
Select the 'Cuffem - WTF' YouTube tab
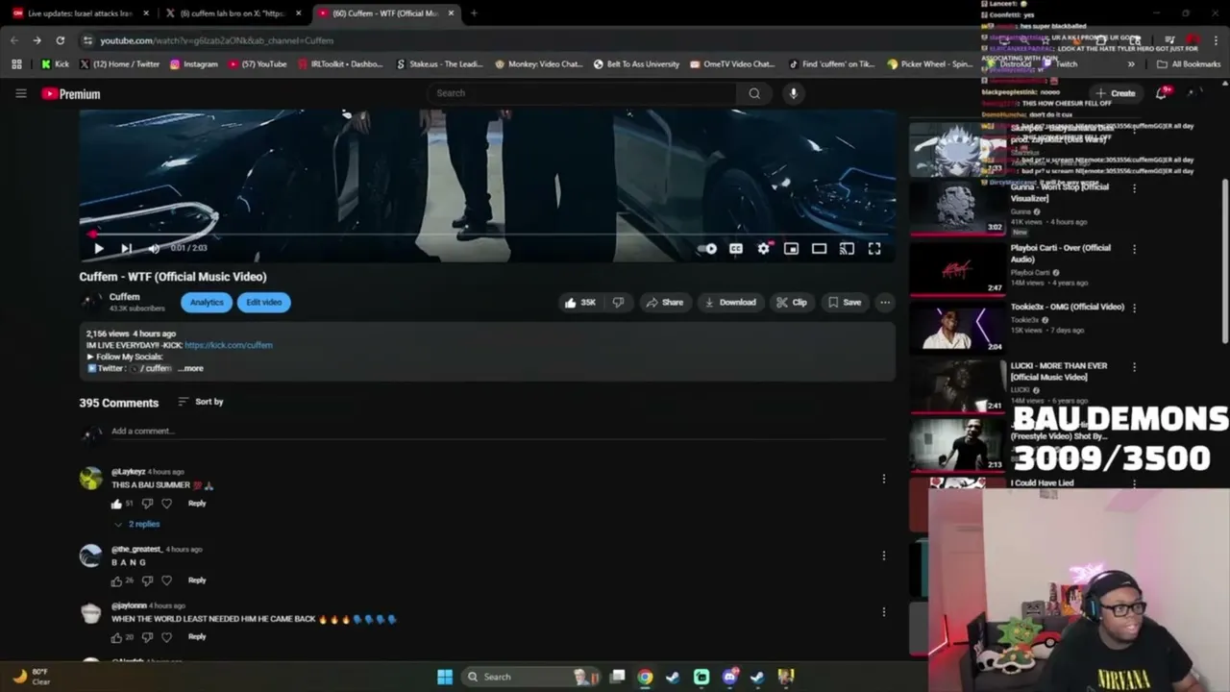pos(386,13)
